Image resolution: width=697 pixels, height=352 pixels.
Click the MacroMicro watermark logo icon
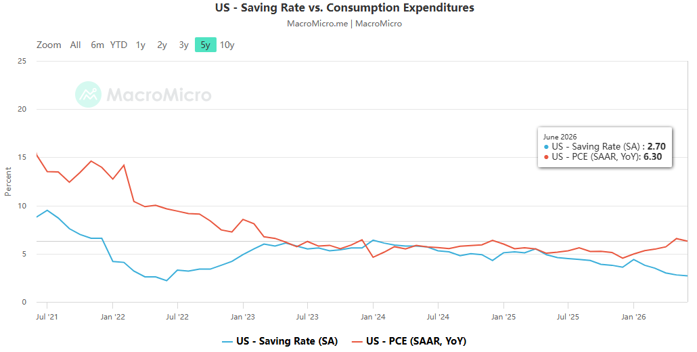tap(89, 94)
